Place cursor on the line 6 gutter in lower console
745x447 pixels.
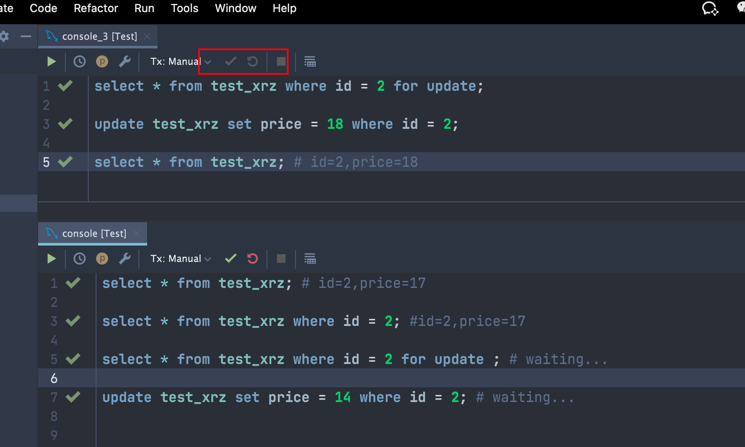click(x=54, y=378)
